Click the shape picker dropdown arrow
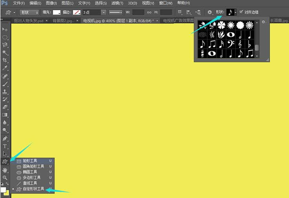Viewport: 289px width, 198px height. click(236, 13)
